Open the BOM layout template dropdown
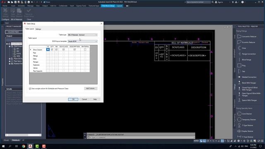 click(x=82, y=41)
